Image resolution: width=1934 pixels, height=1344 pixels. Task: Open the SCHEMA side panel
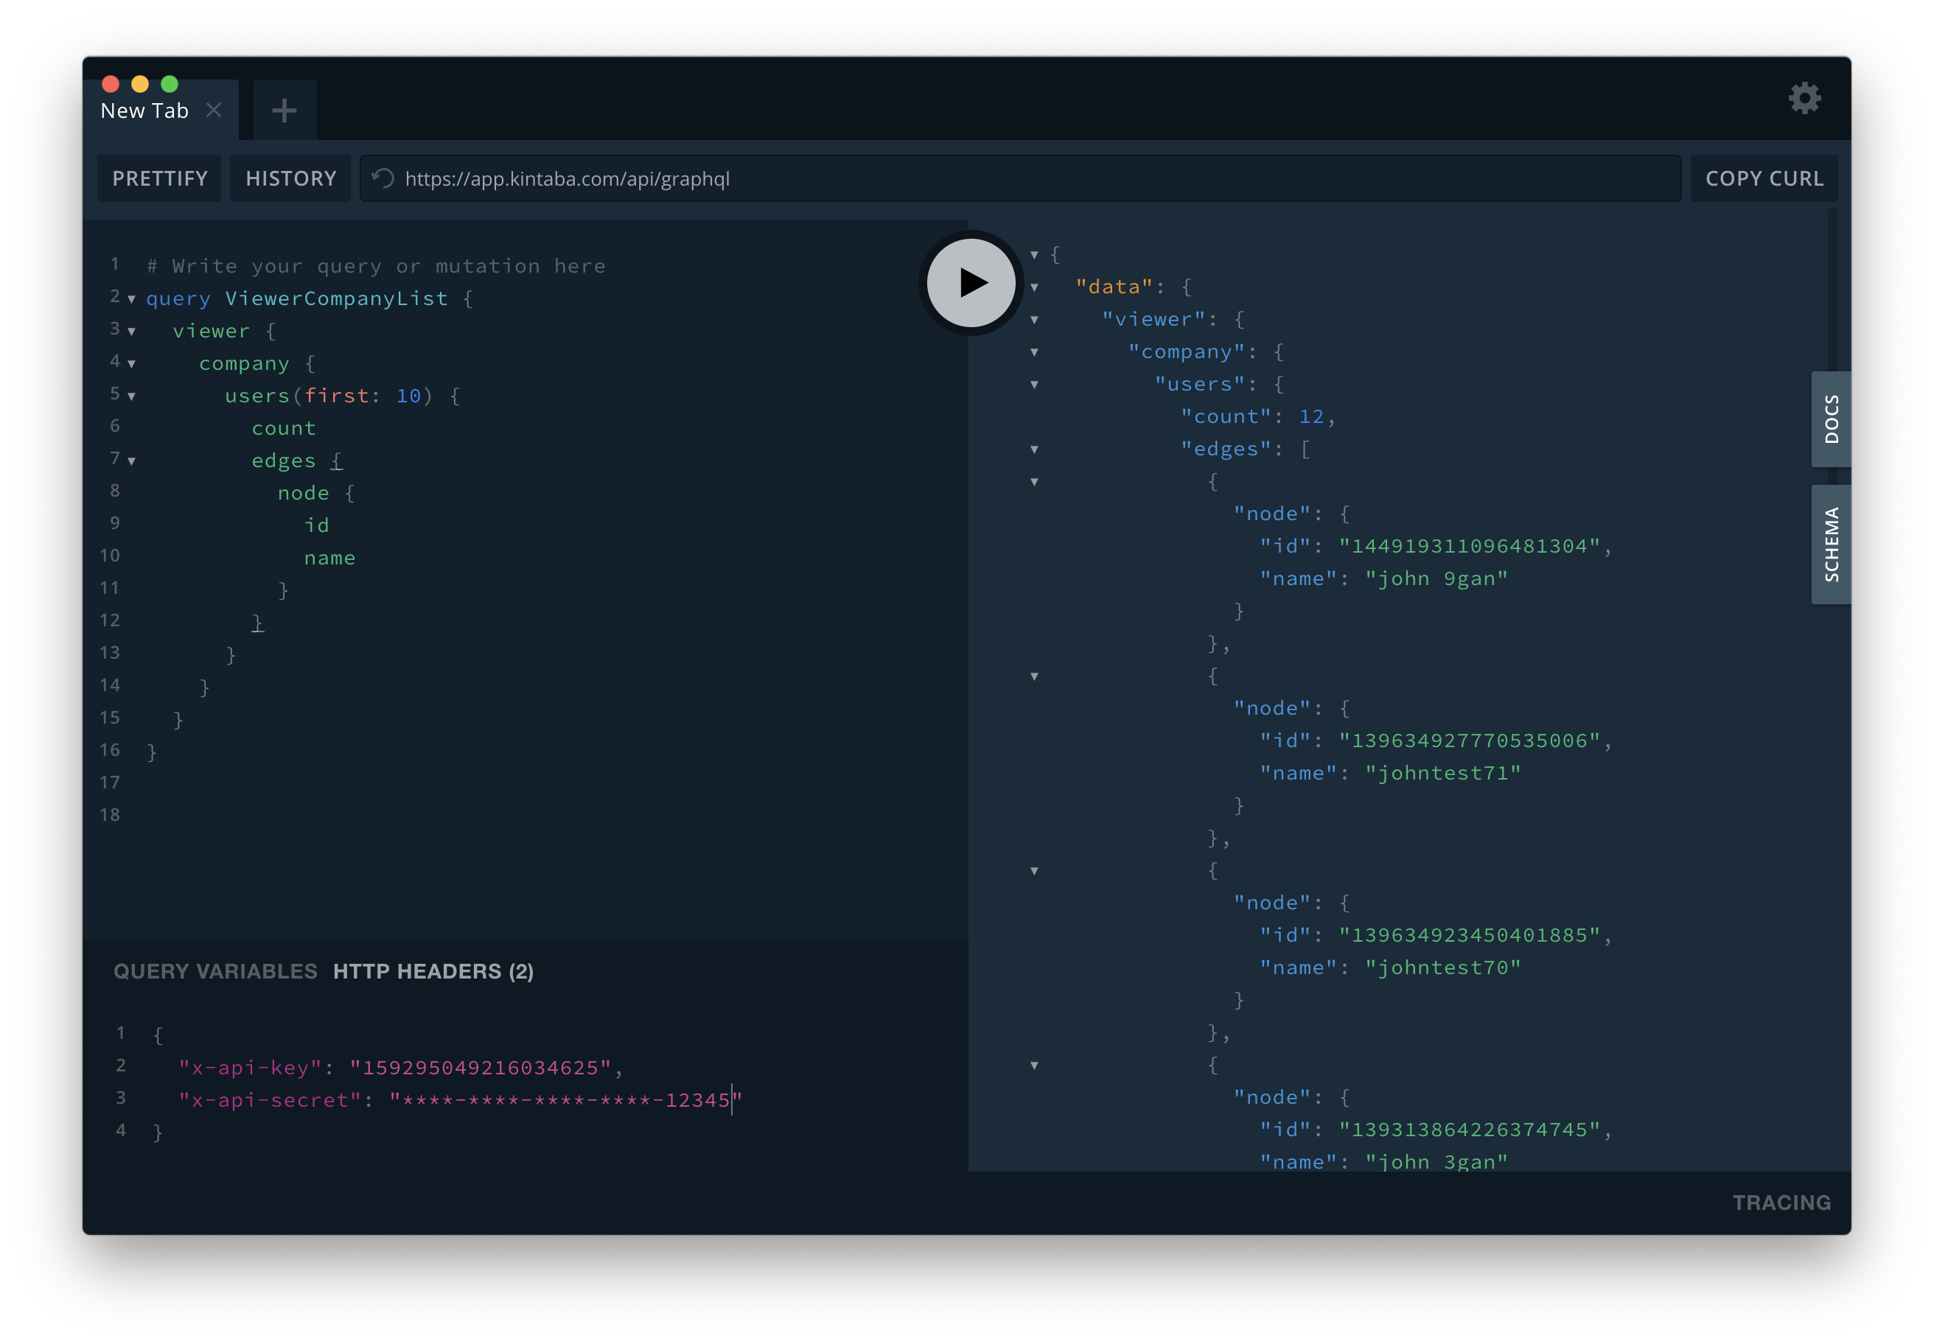tap(1830, 544)
